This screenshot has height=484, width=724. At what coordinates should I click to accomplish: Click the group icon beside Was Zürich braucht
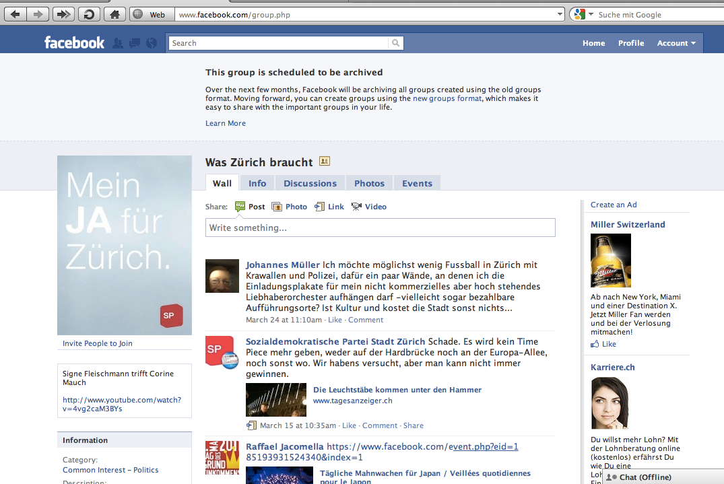pos(325,161)
